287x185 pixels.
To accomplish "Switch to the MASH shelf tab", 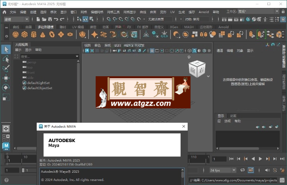I will (x=189, y=27).
